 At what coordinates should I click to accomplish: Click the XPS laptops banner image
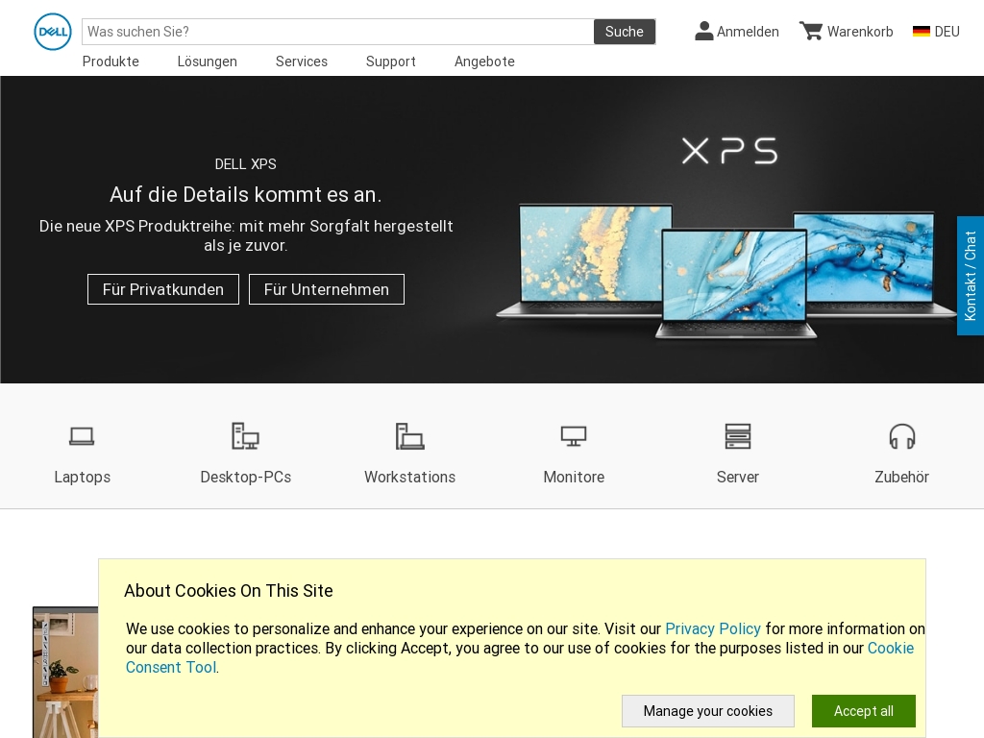click(726, 270)
